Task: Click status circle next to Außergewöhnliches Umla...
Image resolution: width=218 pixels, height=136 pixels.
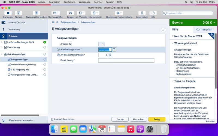Action: pos(45,75)
